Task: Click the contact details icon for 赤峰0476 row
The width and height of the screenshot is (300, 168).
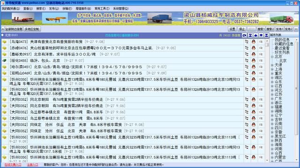Action: [x=247, y=48]
